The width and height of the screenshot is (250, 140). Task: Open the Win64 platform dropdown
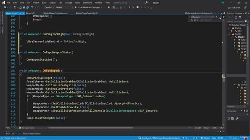coord(64,7)
